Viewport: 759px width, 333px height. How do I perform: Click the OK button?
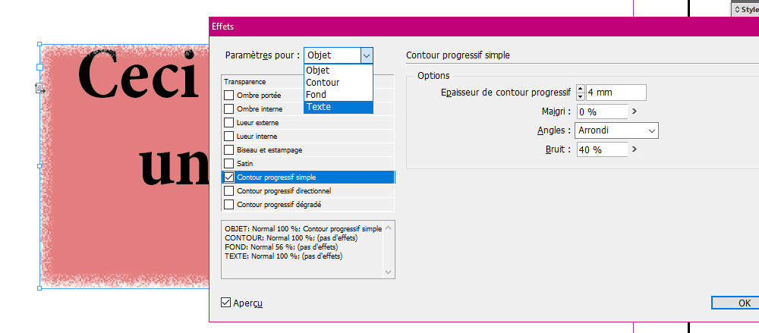[735, 303]
